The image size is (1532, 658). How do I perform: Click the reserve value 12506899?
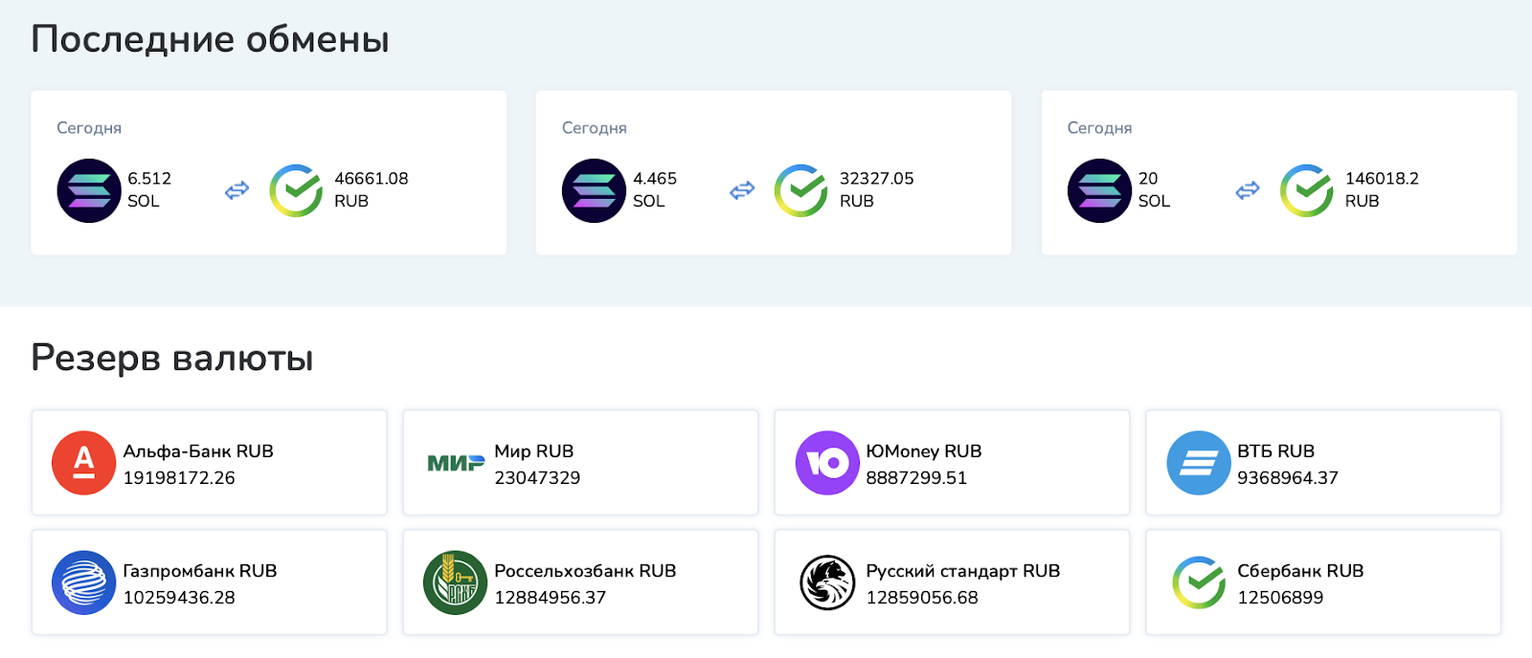click(1280, 597)
